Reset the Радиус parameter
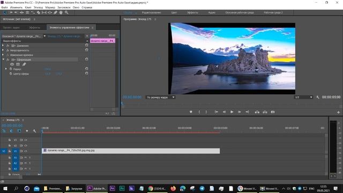Viewport: 343px width, 193px height. click(x=87, y=69)
